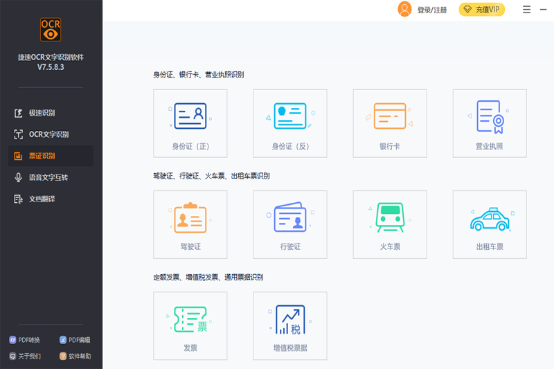The width and height of the screenshot is (554, 369).
Task: Open the 身份证（反） ID card back recognition
Action: click(290, 123)
